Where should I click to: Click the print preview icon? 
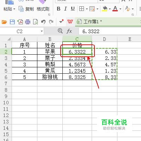pos(35,22)
